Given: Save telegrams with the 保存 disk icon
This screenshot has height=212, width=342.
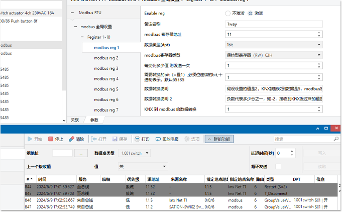Looking at the screenshot, I should [x=115, y=139].
